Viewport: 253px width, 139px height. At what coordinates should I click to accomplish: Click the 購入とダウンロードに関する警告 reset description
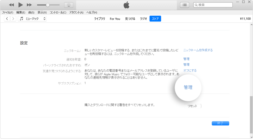point(120,105)
